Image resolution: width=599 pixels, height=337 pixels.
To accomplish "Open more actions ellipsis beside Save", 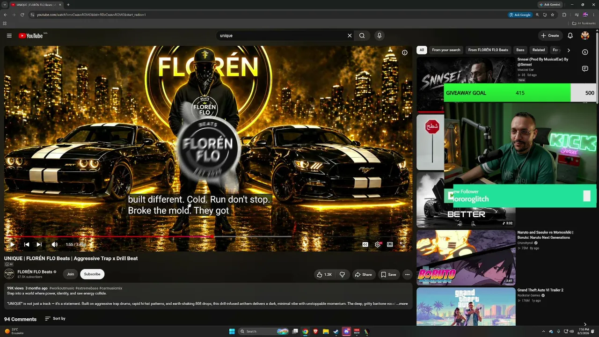I will click(x=407, y=275).
